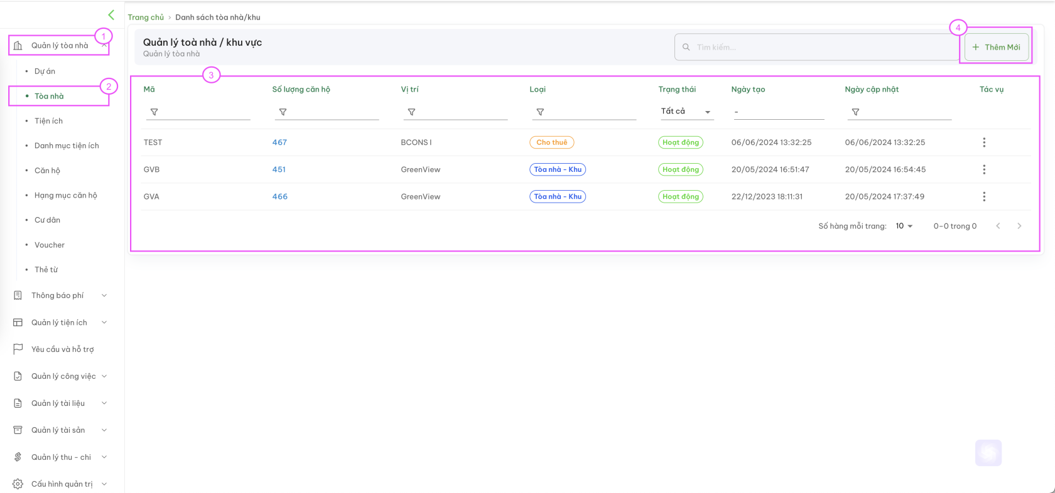Click the Quản lý tiện ích table icon
The width and height of the screenshot is (1055, 493).
pyautogui.click(x=18, y=322)
